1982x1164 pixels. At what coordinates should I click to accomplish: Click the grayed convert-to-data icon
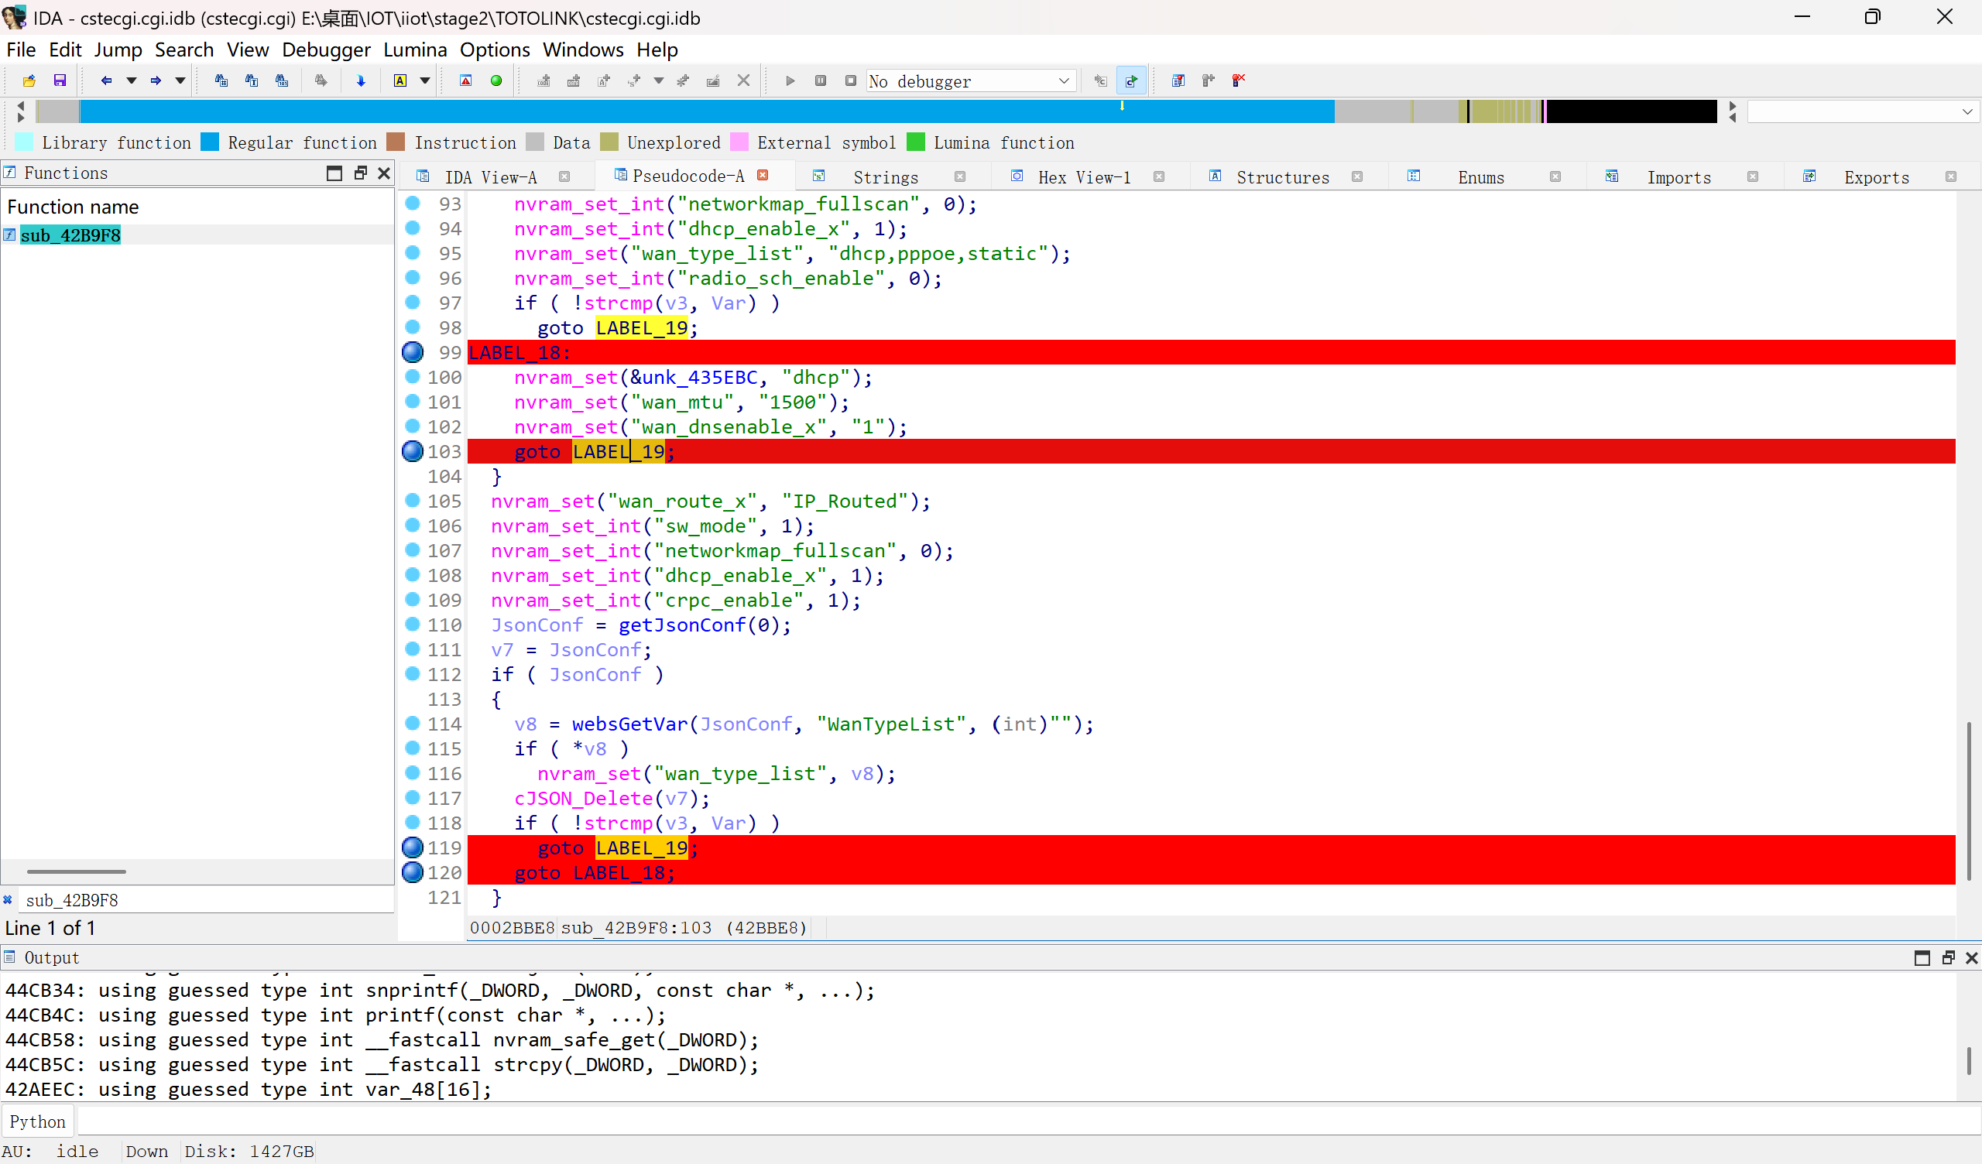click(x=574, y=81)
